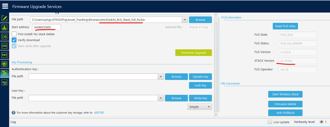Expand the Authentication Key file path dropdown
330x127 pixels.
(x=161, y=77)
